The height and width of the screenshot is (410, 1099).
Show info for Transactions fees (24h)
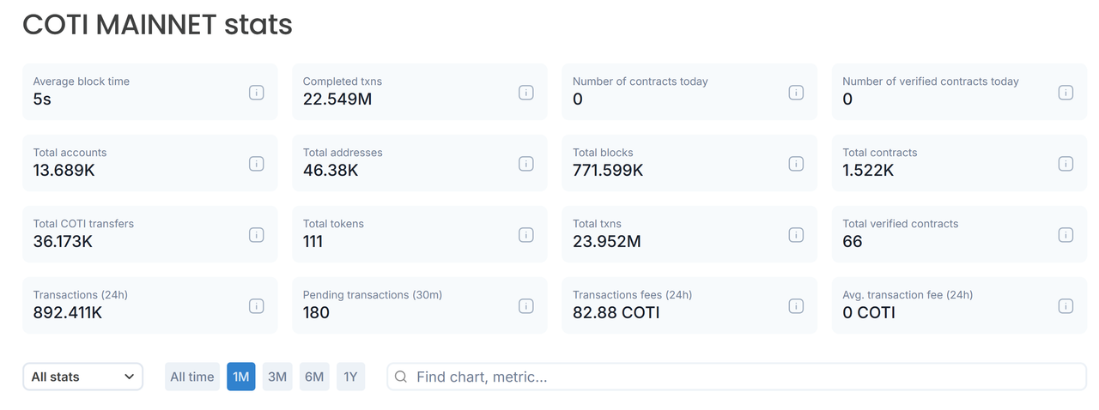[796, 305]
